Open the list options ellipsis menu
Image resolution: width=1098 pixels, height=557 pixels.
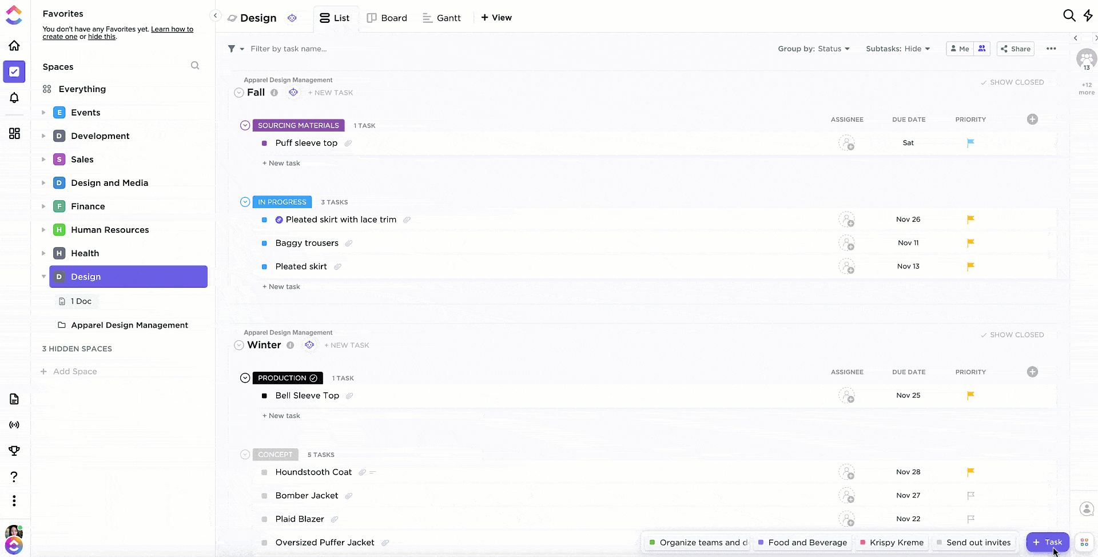pyautogui.click(x=1051, y=49)
